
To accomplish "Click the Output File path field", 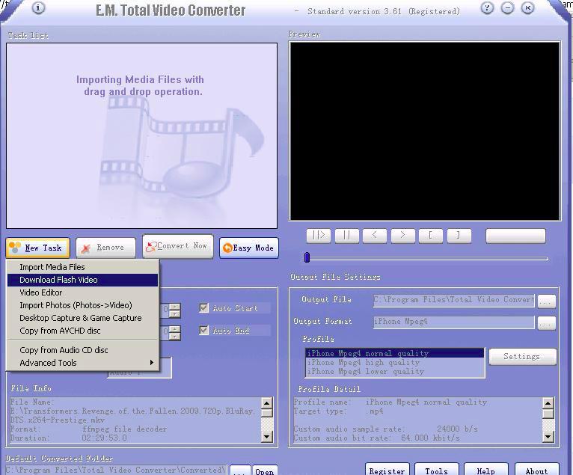I will 453,301.
